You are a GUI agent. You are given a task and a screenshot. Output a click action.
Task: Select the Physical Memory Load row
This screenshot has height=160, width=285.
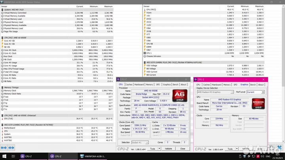click(57, 28)
